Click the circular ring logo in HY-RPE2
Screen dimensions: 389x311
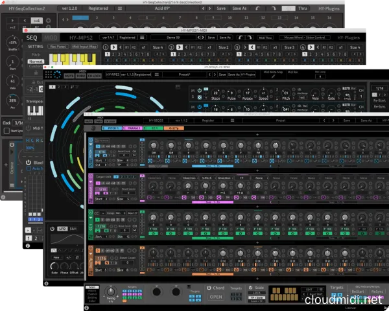(x=57, y=75)
